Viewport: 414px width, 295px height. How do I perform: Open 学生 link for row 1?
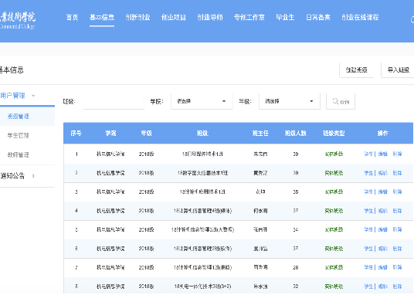(368, 154)
